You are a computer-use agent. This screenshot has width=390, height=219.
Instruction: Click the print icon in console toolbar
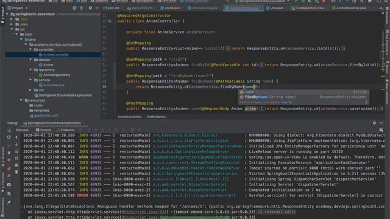pos(16,165)
